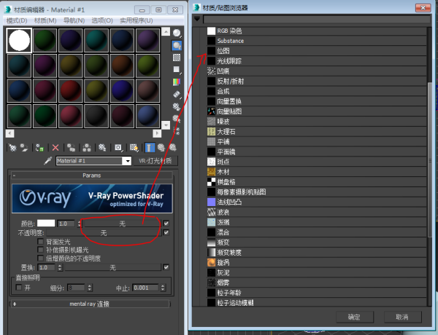This screenshot has height=335, width=438.
Task: Click the VR-灯光材质 material type button
Action: tap(155, 161)
